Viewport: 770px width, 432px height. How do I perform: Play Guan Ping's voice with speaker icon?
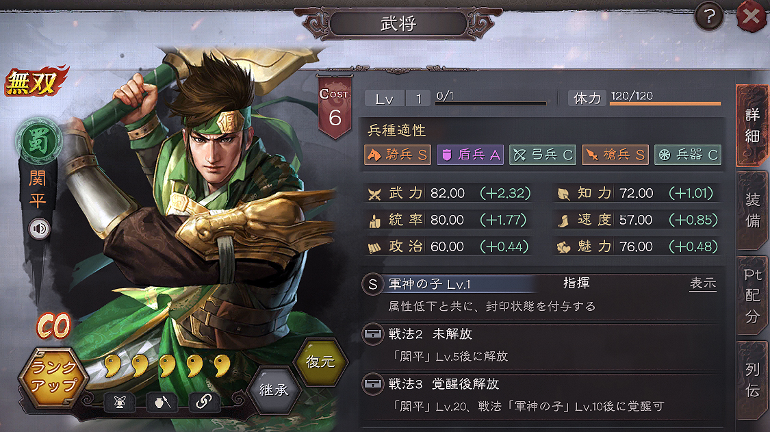39,229
